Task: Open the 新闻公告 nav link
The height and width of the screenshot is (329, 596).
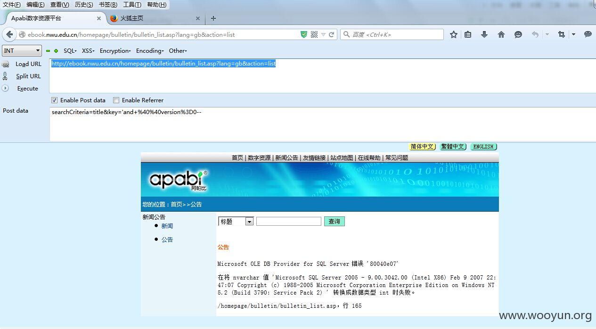Action: (x=286, y=158)
